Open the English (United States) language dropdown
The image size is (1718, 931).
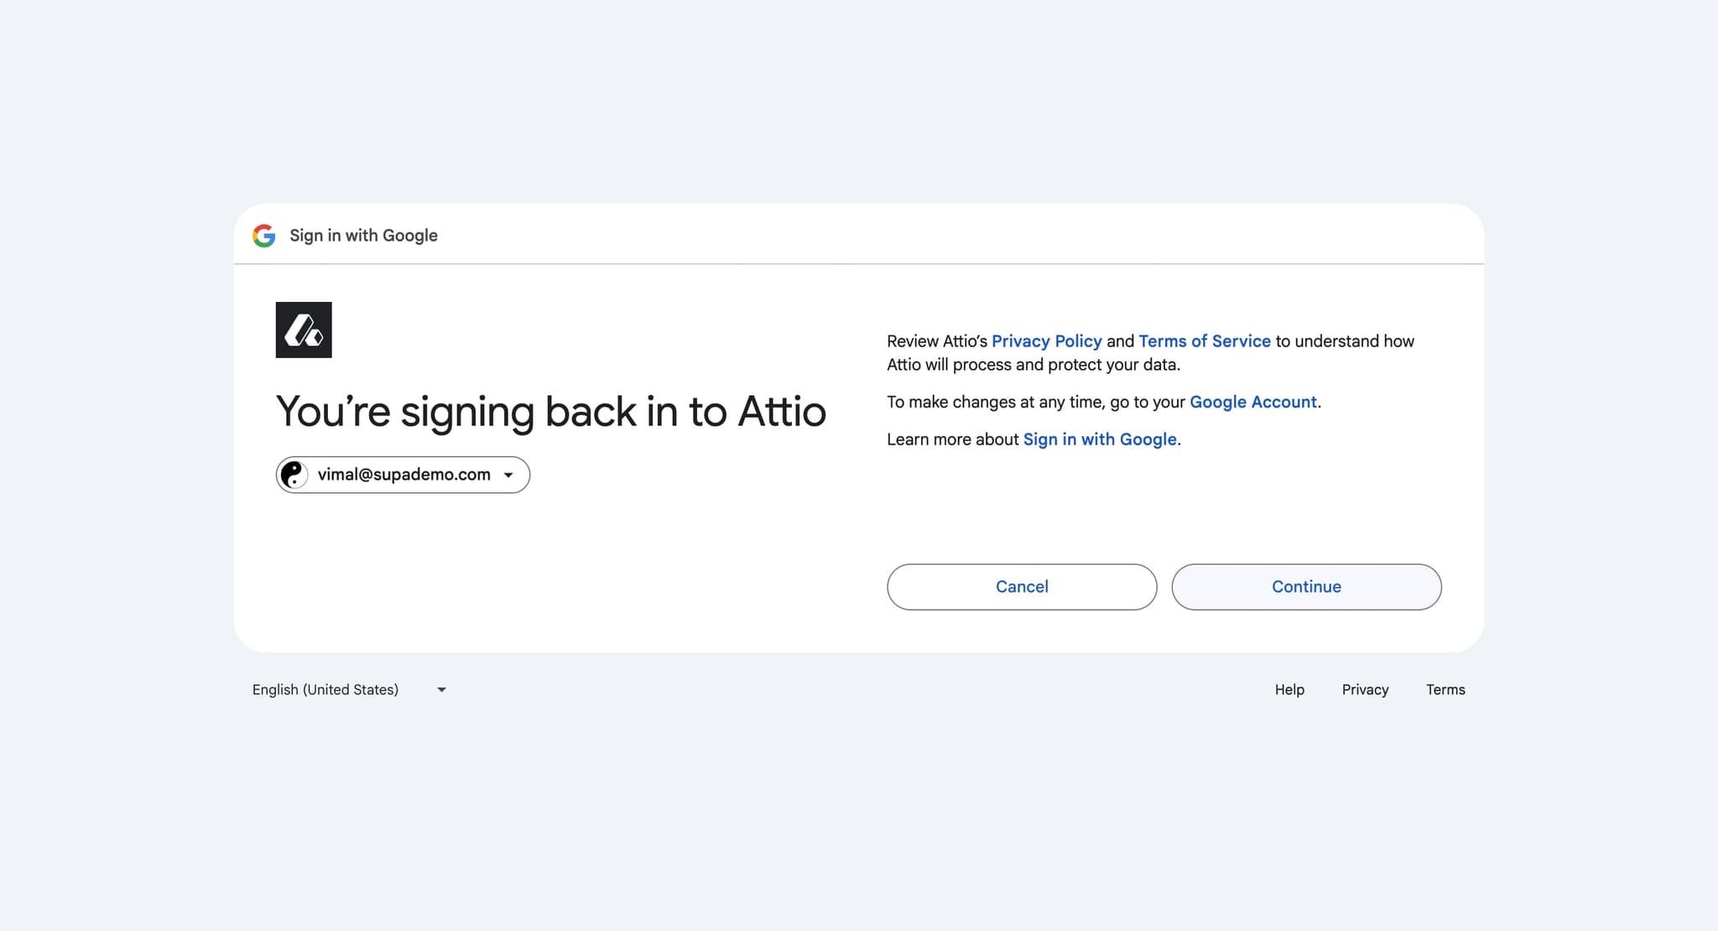tap(325, 689)
